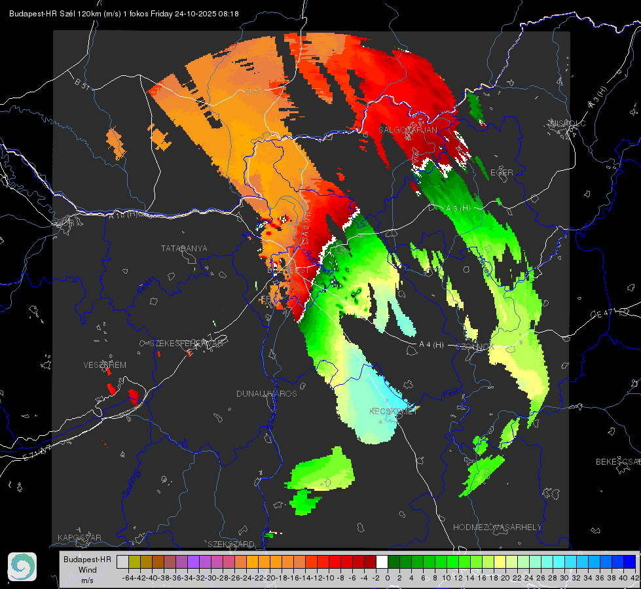The image size is (641, 589).
Task: Click the TATABÁNYA city label
Action: pyautogui.click(x=184, y=249)
